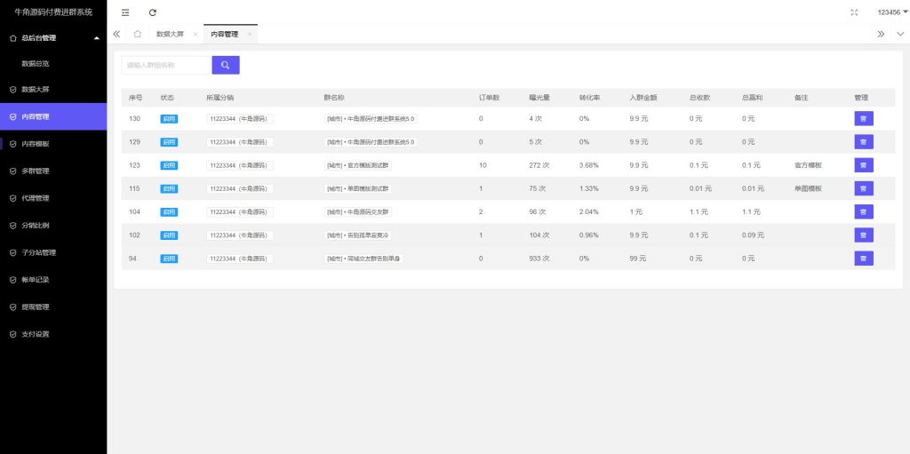
Task: Close the 内容管理 tab
Action: coord(250,35)
